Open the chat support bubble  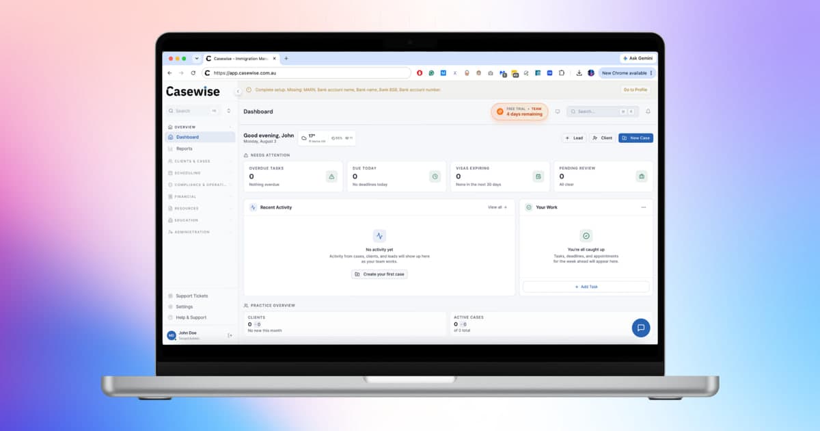point(640,328)
